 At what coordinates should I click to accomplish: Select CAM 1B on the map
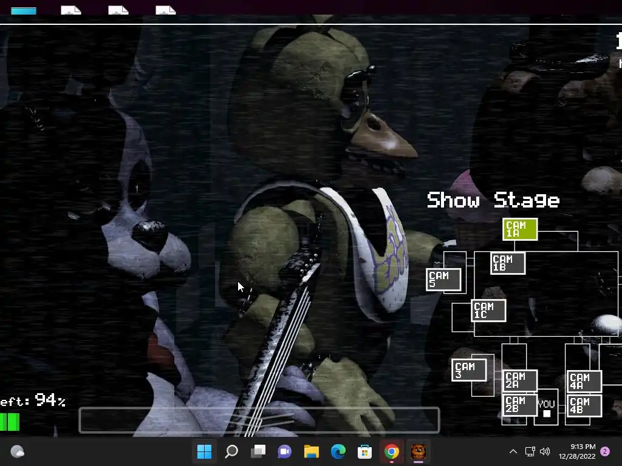pos(508,263)
